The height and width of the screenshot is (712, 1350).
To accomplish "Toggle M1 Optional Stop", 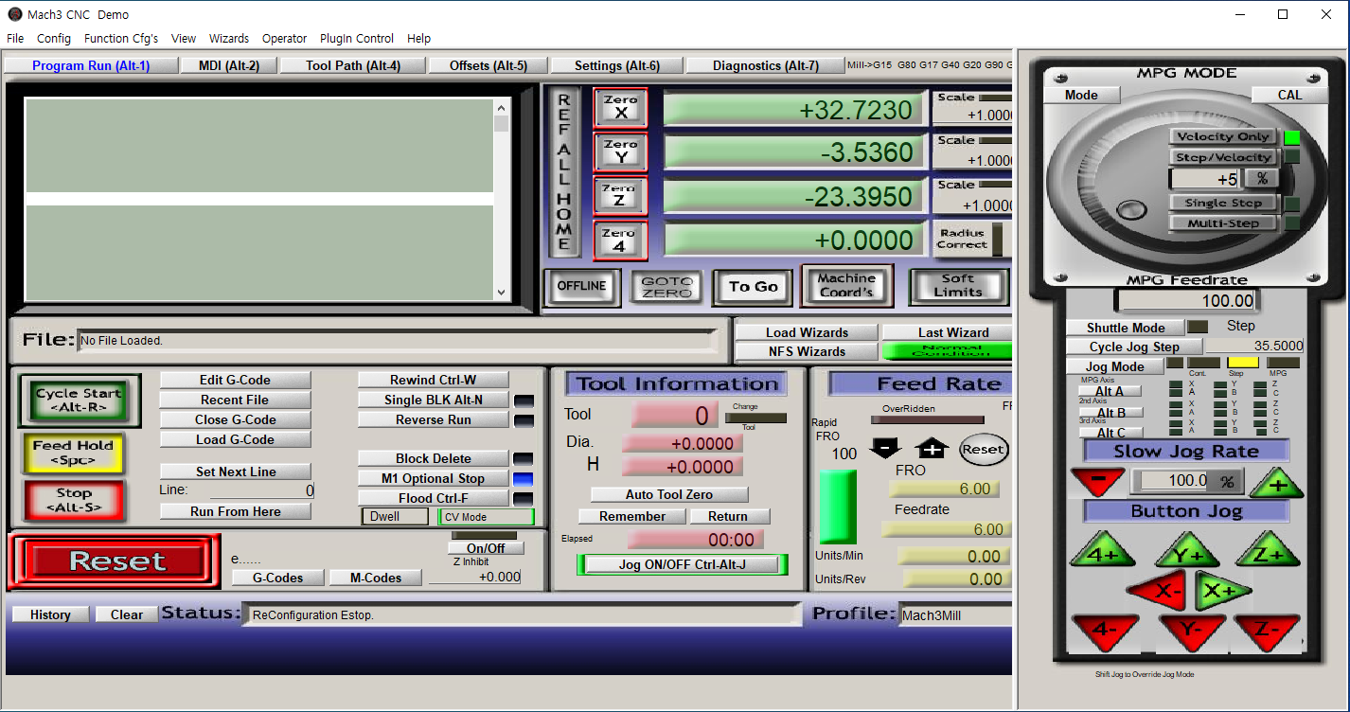I will point(433,478).
